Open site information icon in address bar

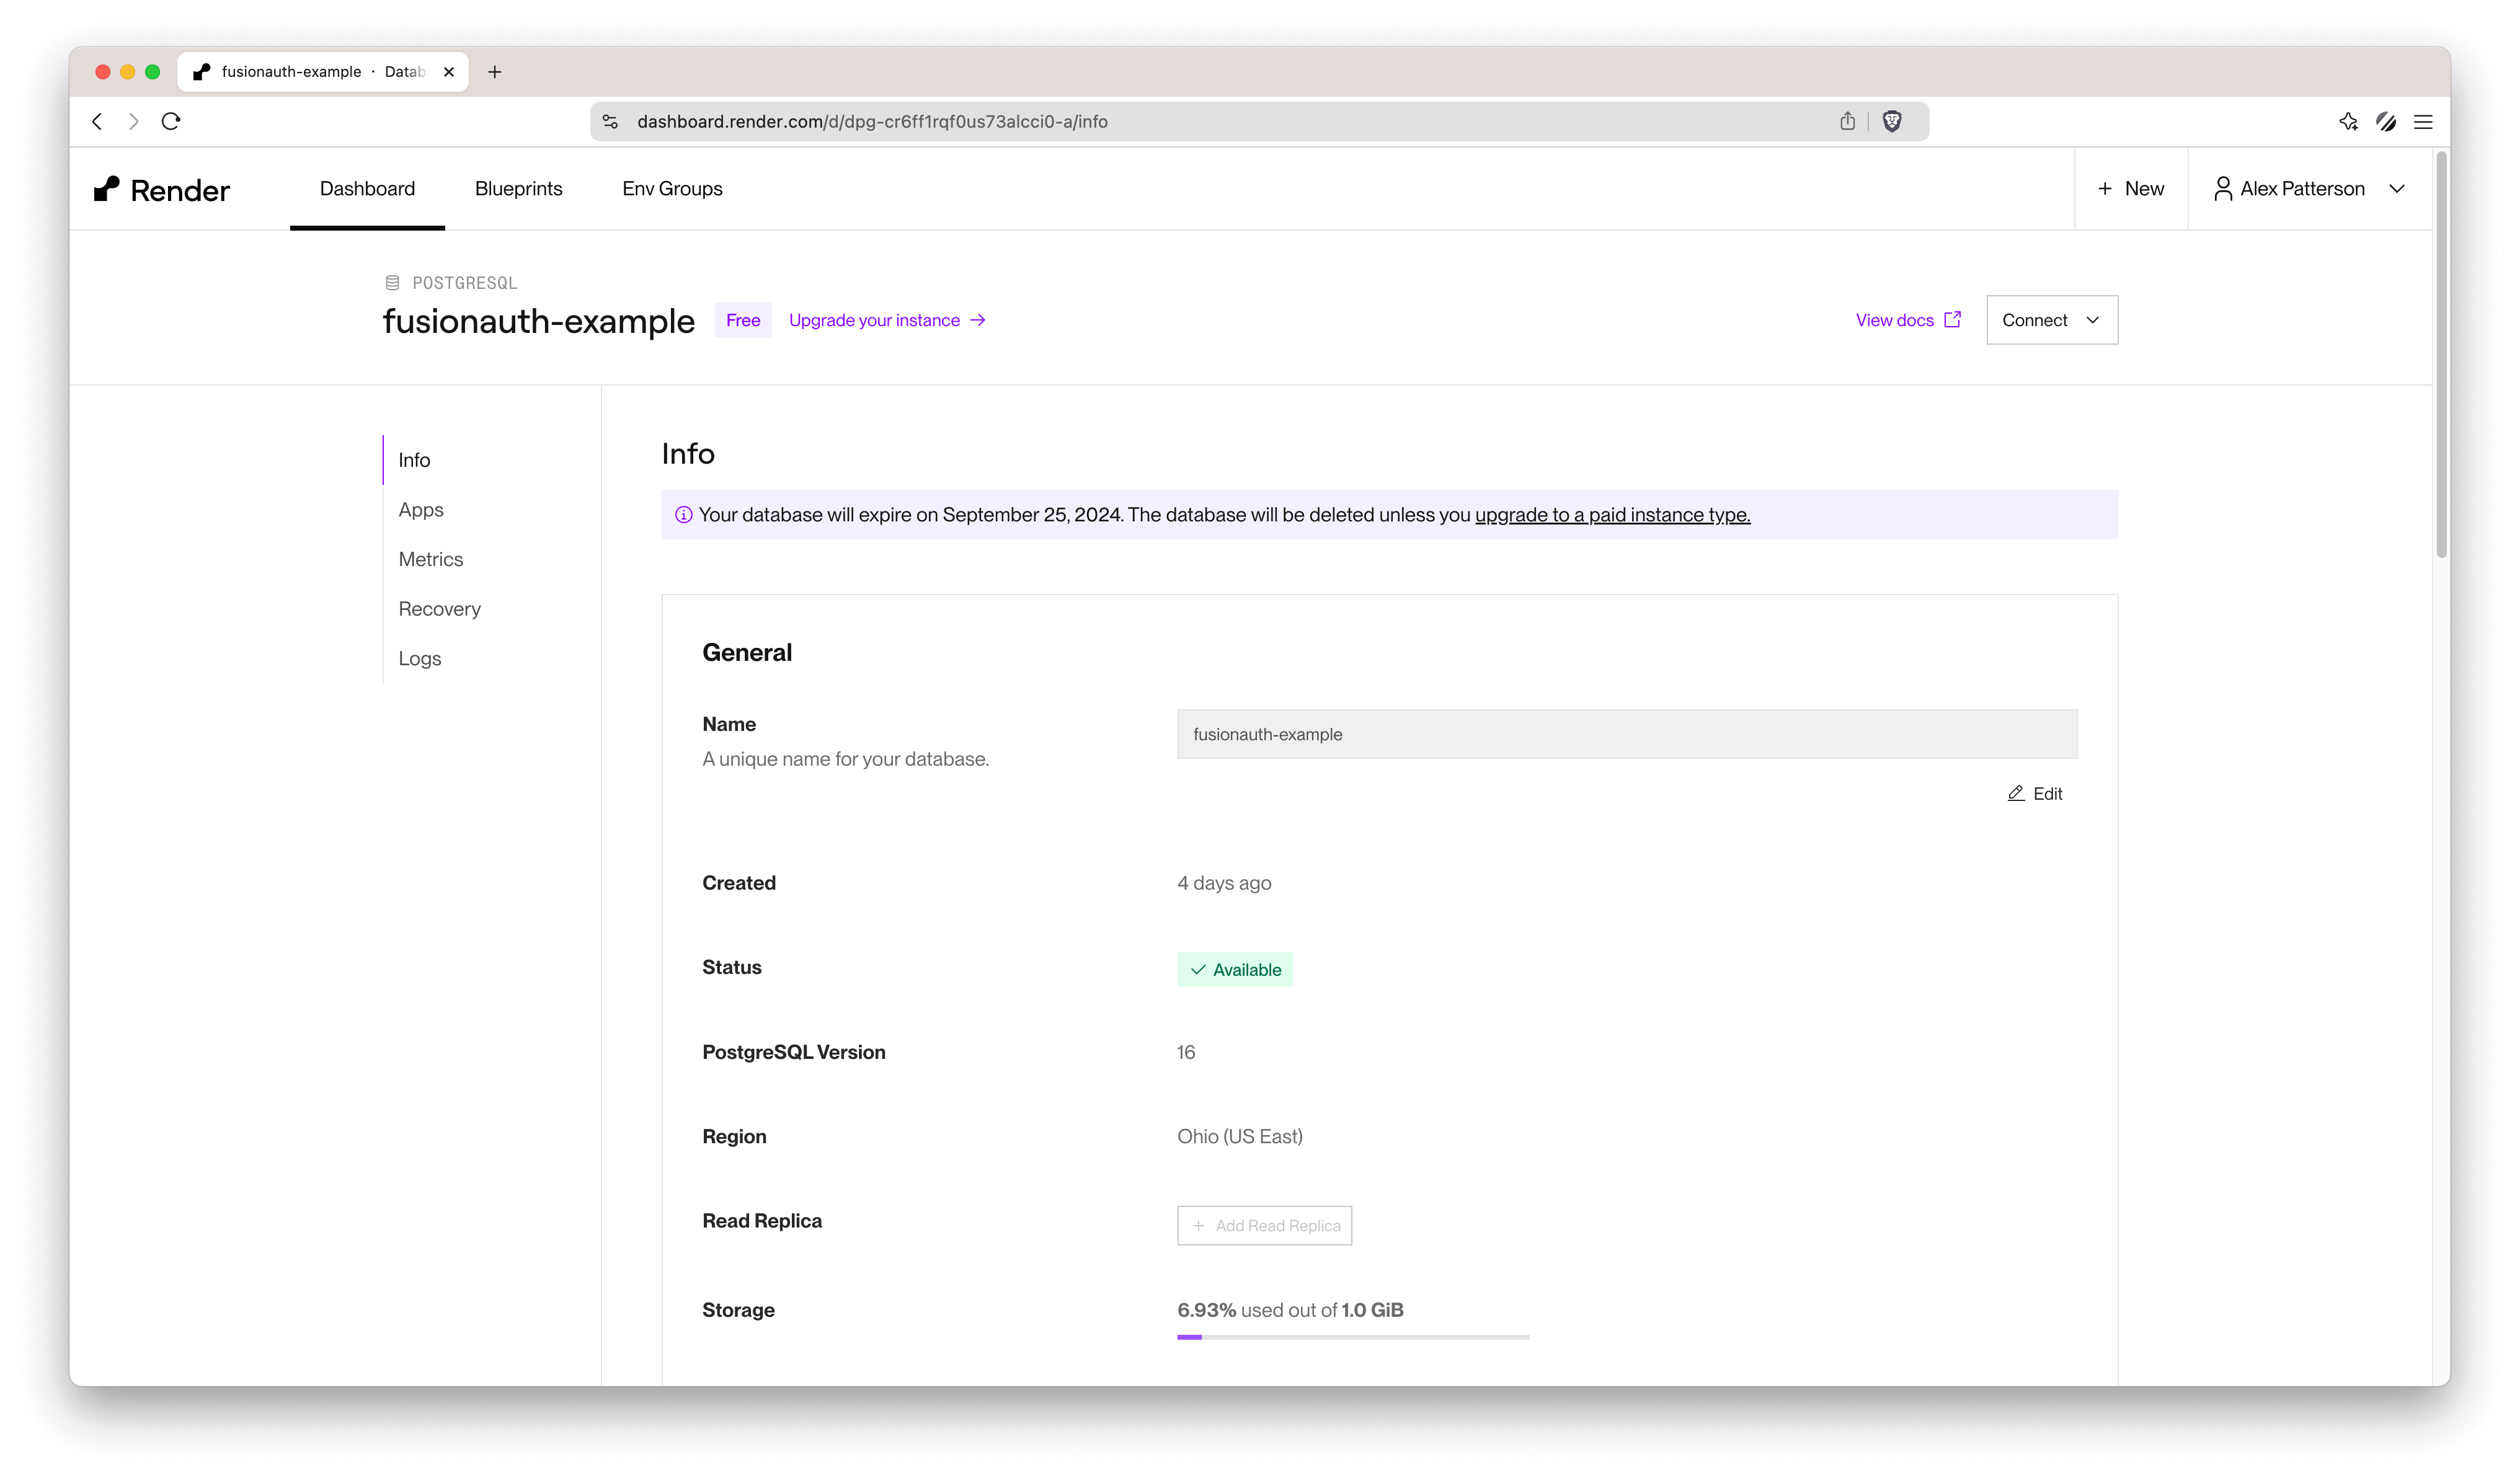coord(610,121)
